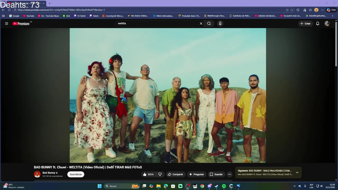Open the EldenRingModPack Drive bookmark

[316, 16]
